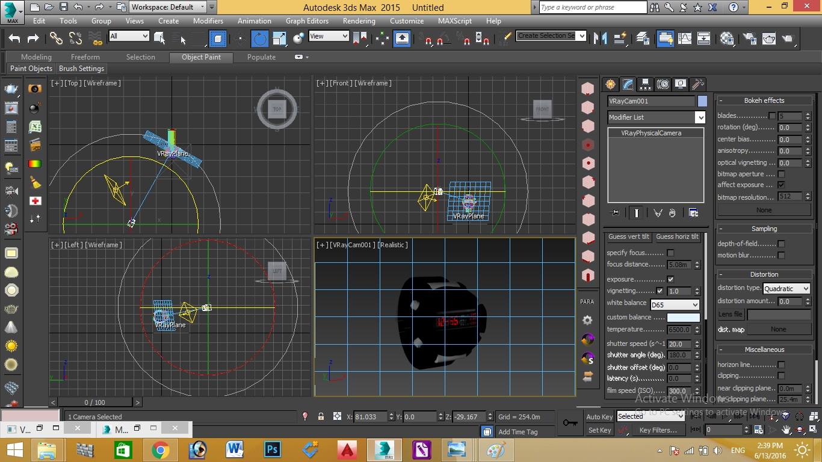822x462 pixels.
Task: Uncheck the exposure checkbox
Action: pos(670,279)
